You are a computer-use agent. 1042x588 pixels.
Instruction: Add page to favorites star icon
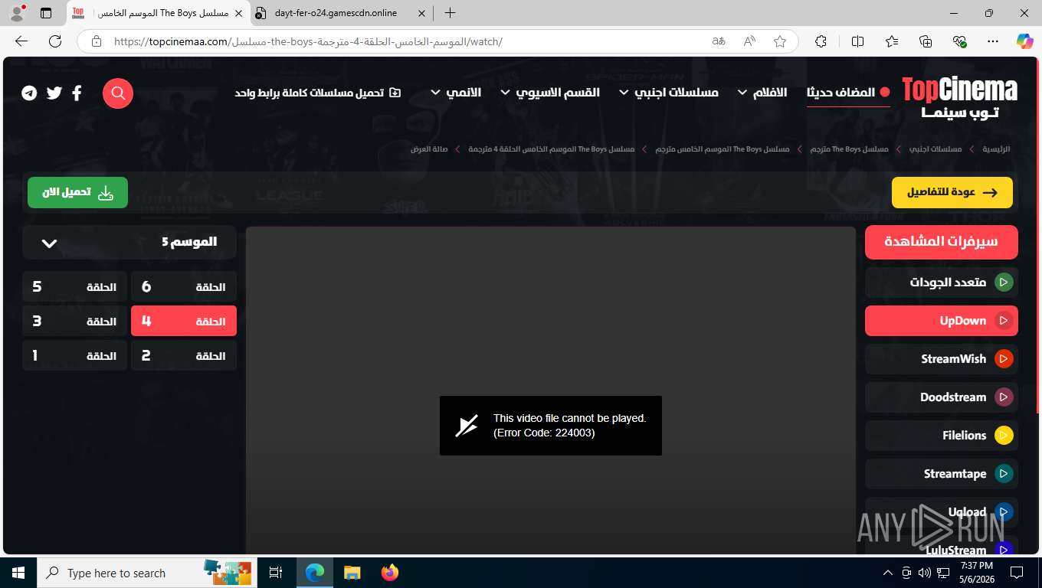pos(780,41)
